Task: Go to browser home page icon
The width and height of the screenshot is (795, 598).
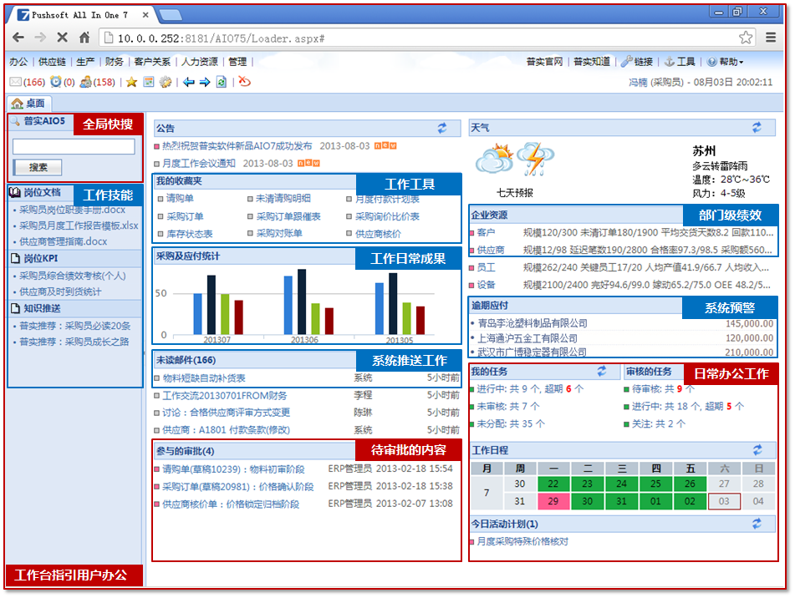Action: pyautogui.click(x=84, y=38)
